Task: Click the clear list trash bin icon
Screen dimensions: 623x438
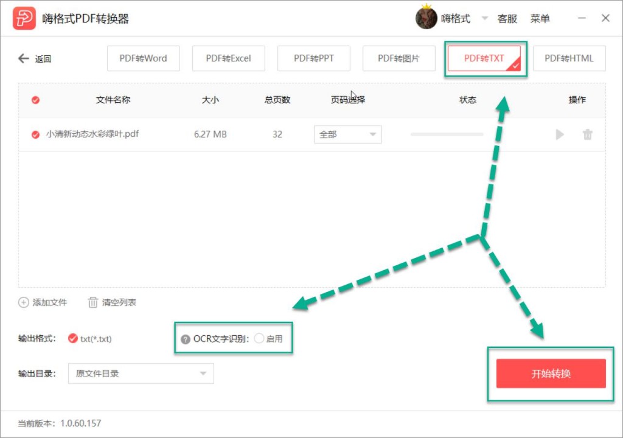Action: pyautogui.click(x=92, y=302)
